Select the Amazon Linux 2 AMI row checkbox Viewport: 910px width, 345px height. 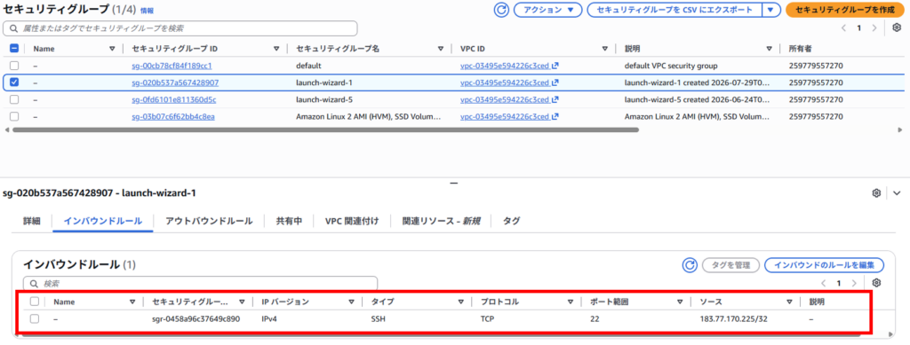14,116
